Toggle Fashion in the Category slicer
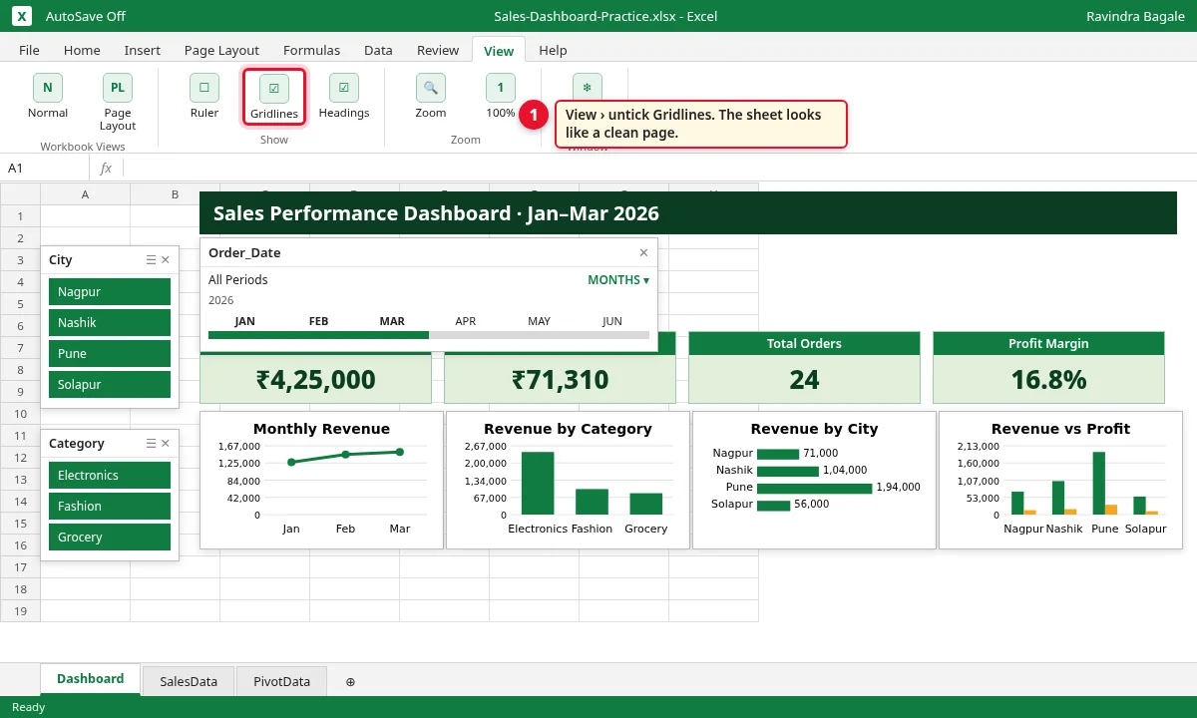This screenshot has height=718, width=1197. click(x=110, y=506)
